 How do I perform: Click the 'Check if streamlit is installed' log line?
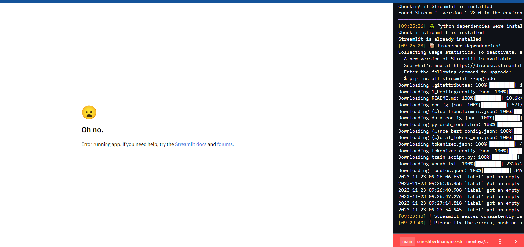pyautogui.click(x=441, y=32)
